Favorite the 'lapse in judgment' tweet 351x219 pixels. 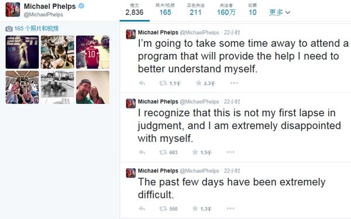pyautogui.click(x=195, y=152)
